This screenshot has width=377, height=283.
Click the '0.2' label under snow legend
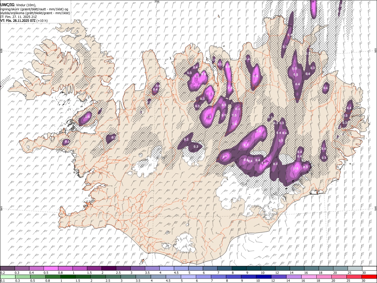pos(2,273)
